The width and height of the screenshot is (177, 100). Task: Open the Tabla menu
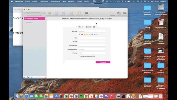pyautogui.click(x=64, y=1)
